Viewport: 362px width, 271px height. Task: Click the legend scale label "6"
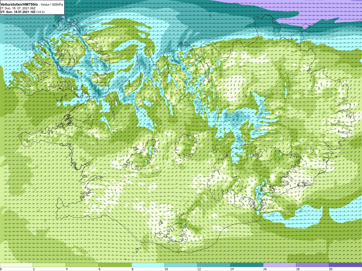tap(99, 269)
